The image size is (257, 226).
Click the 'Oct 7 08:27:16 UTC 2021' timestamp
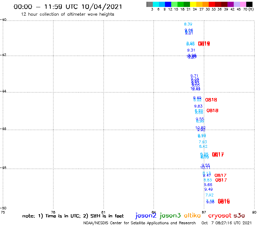[226, 223]
